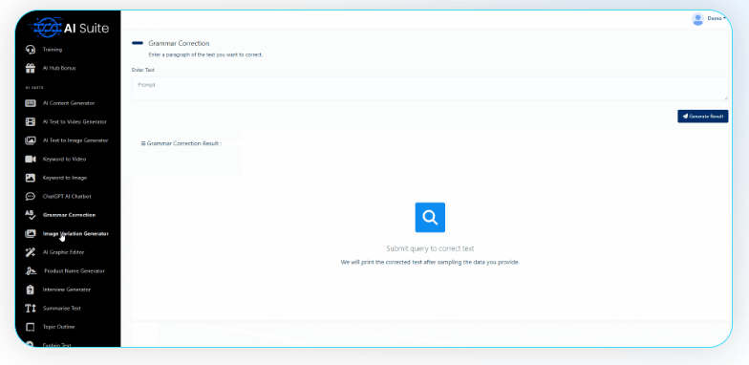Image resolution: width=749 pixels, height=365 pixels.
Task: Select Grammar Correction in sidebar
Action: click(x=69, y=215)
